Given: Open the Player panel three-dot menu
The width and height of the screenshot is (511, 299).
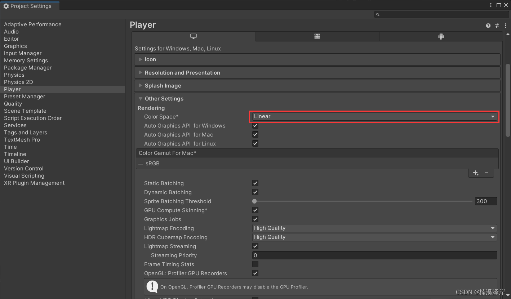Looking at the screenshot, I should (506, 26).
